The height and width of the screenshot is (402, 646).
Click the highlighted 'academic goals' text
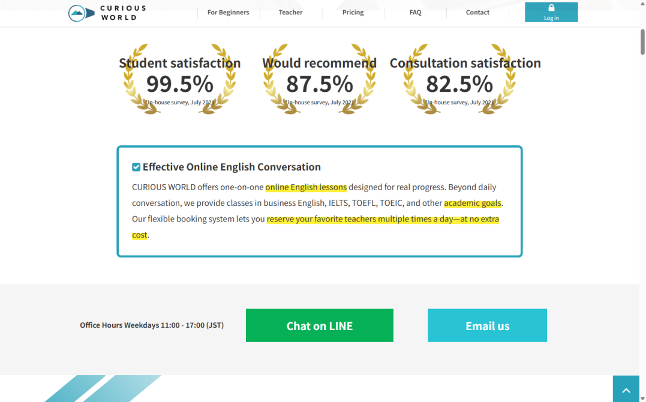point(473,203)
